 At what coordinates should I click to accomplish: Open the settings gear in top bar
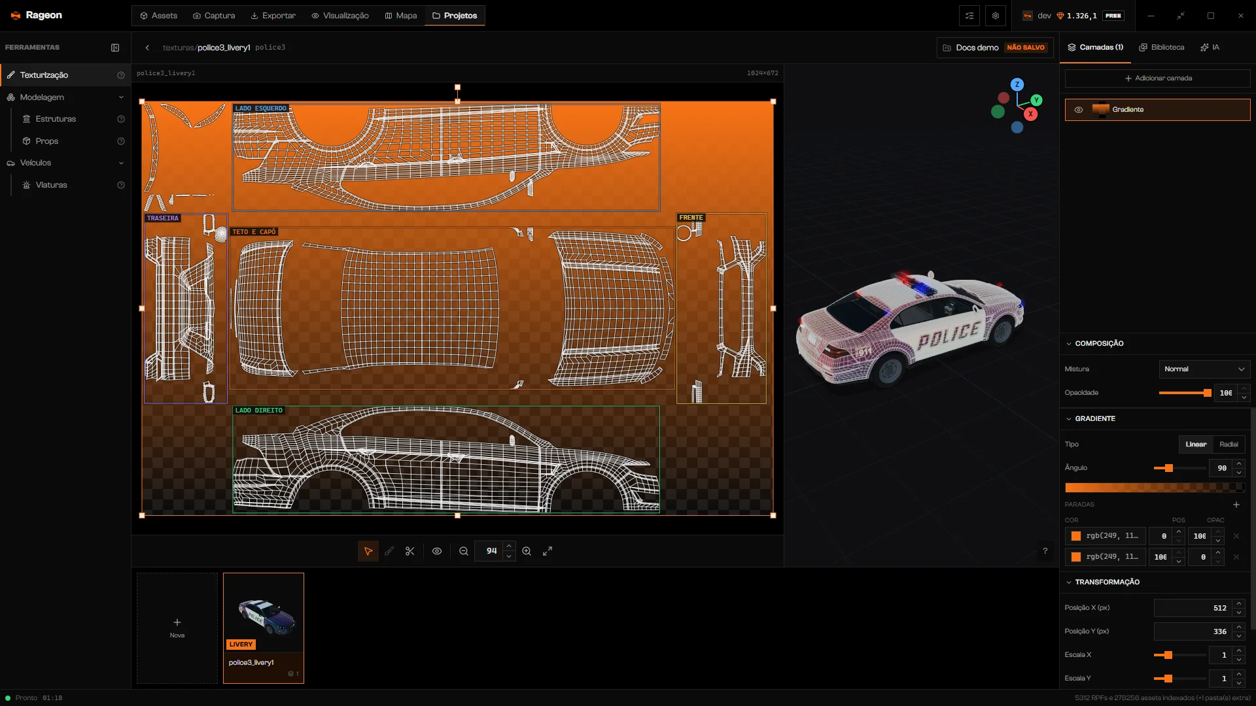(x=996, y=16)
